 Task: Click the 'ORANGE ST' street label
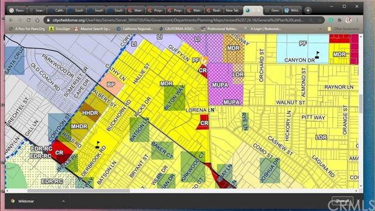tap(345, 120)
